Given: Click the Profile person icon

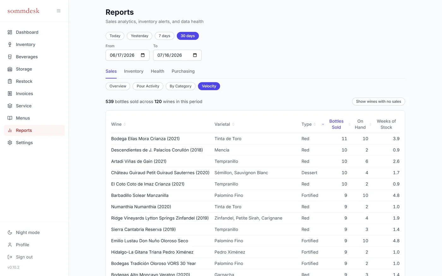Looking at the screenshot, I should tap(10, 245).
